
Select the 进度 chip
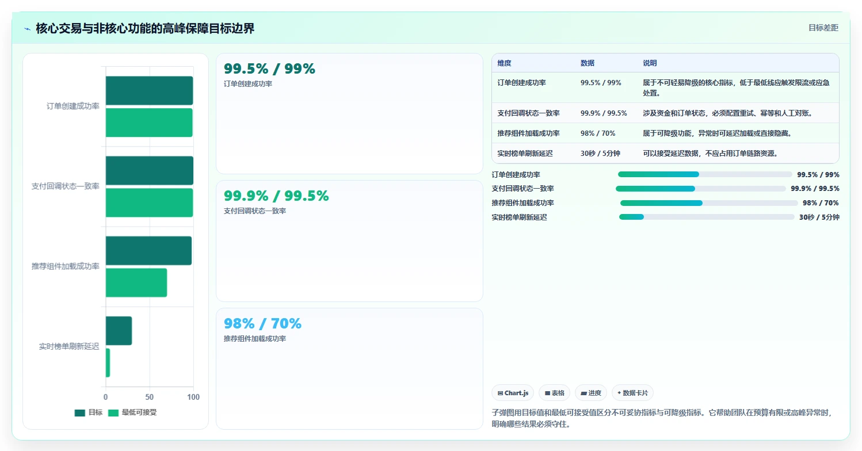tap(590, 393)
